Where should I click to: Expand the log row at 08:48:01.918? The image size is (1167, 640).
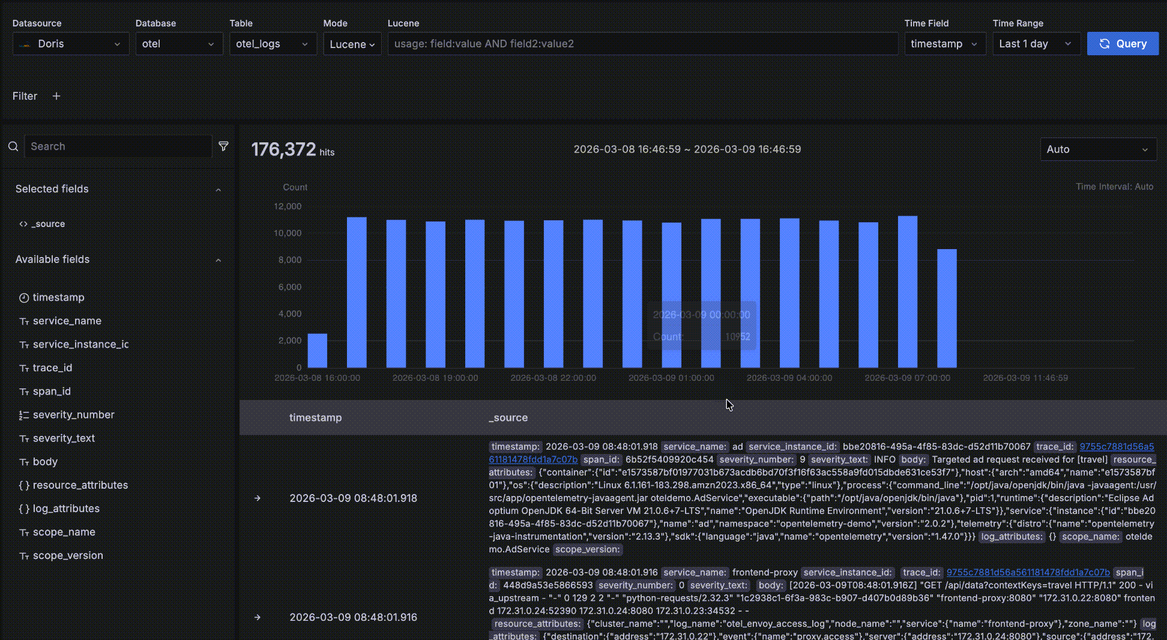[x=258, y=498]
